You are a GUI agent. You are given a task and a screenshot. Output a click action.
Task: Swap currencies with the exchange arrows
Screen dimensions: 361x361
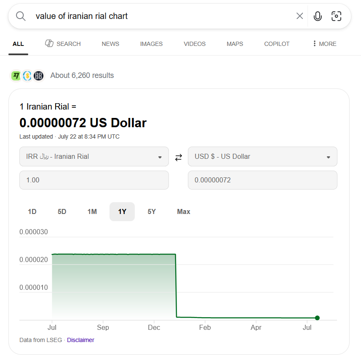[179, 158]
